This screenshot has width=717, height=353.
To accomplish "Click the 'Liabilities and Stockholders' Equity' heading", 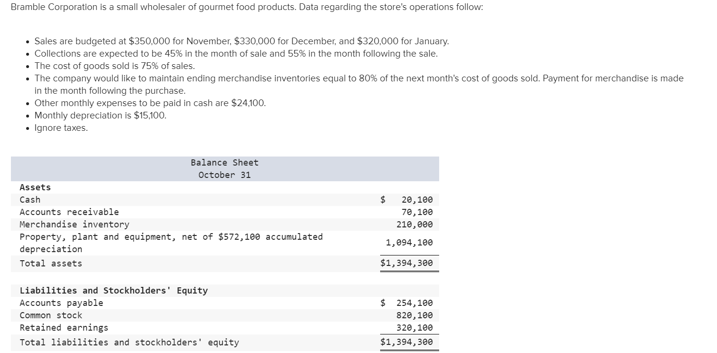I will pyautogui.click(x=114, y=291).
